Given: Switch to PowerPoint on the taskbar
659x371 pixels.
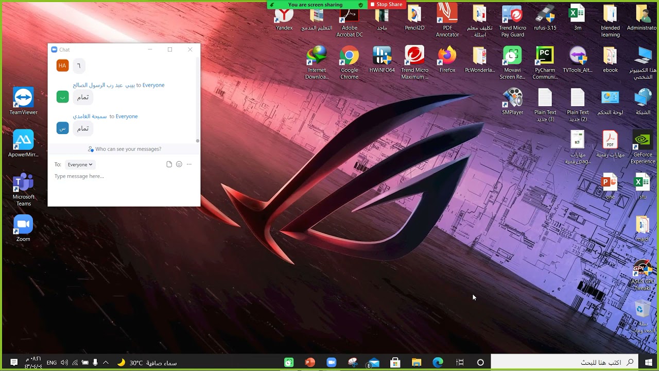Looking at the screenshot, I should [310, 362].
